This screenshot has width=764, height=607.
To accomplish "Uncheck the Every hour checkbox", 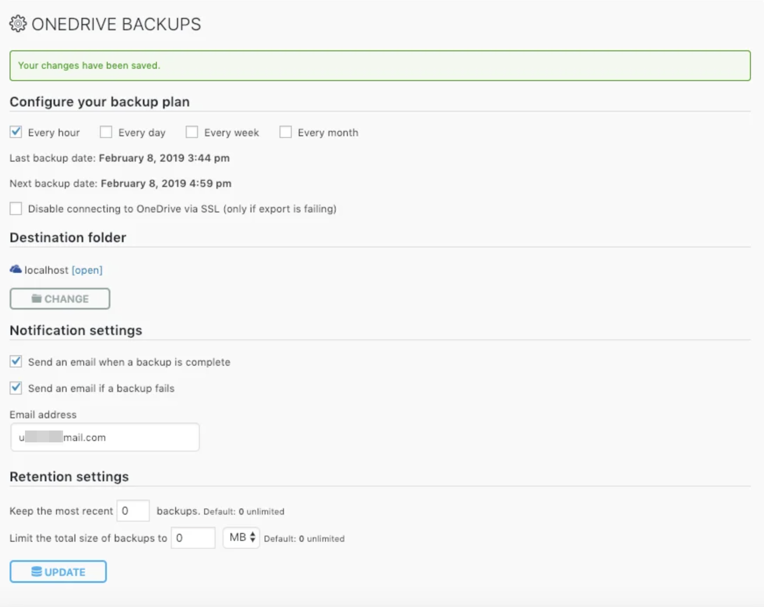I will 16,132.
